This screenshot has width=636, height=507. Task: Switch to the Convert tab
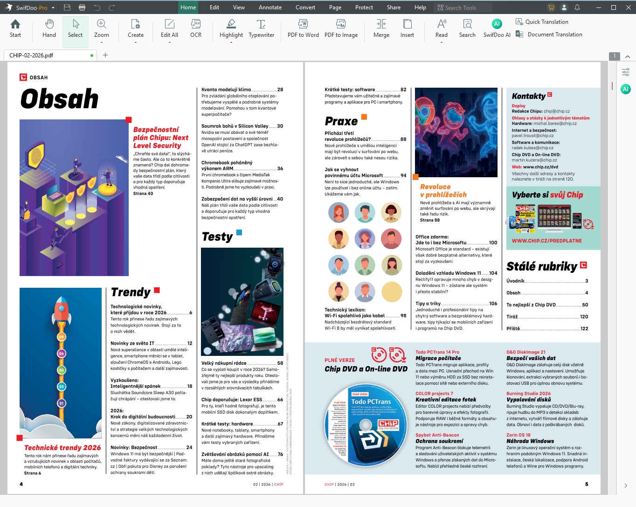(305, 7)
